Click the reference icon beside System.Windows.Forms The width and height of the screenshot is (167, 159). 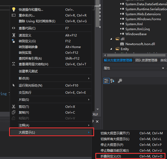[x=122, y=19]
